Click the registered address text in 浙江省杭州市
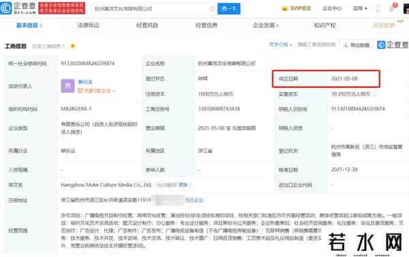Screen dimensions: 409x257 (106, 200)
